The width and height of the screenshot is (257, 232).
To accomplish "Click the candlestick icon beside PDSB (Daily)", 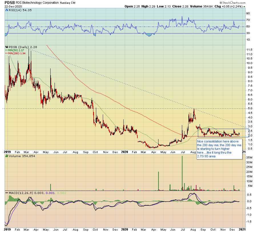I will [7, 47].
